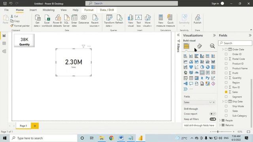Select the Funnel chart visual

pos(191,67)
